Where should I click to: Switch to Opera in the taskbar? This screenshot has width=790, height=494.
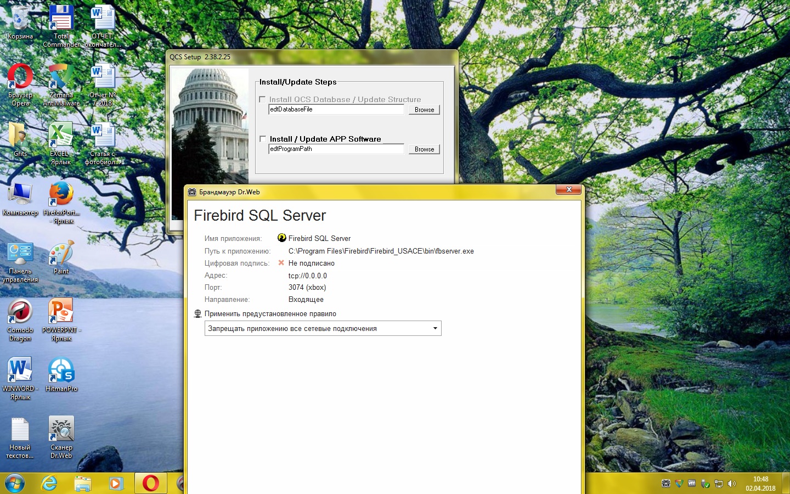[150, 483]
